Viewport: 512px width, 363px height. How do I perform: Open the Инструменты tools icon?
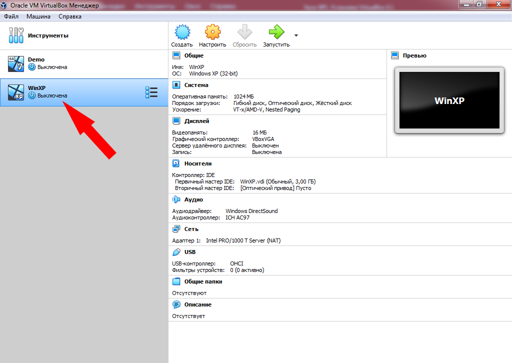tap(16, 35)
